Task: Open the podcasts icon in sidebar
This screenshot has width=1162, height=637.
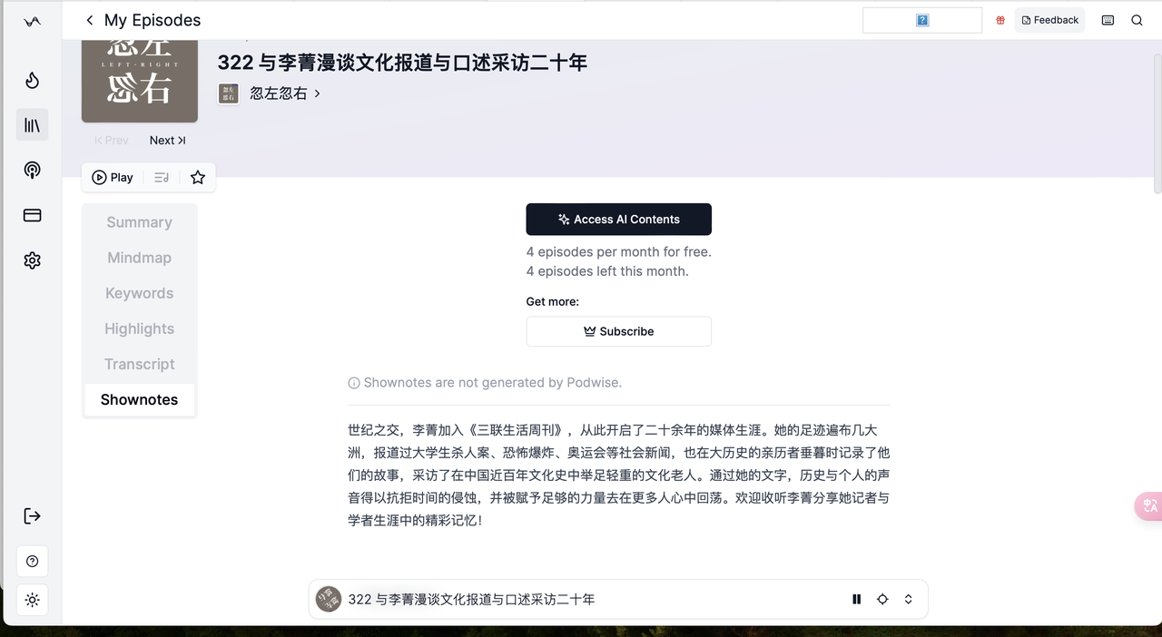Action: (x=32, y=170)
